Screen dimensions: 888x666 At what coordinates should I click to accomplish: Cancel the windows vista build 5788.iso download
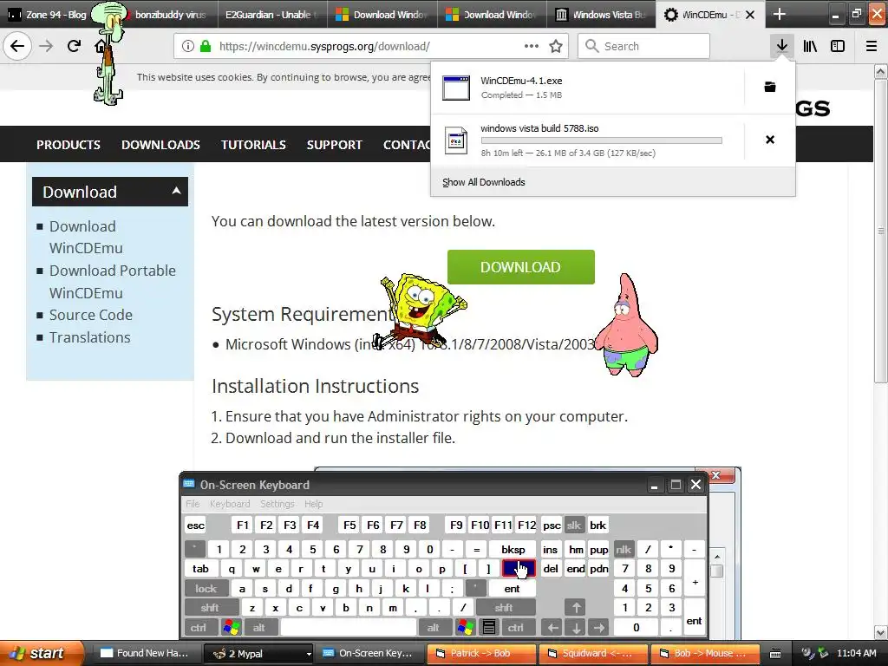point(770,140)
